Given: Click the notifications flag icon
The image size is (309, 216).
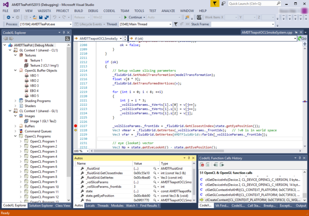Looking at the screenshot, I should 214,4.
